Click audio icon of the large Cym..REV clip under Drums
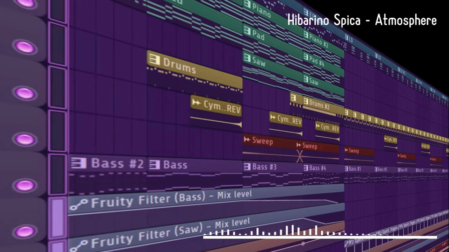The width and height of the screenshot is (449, 252). pos(196,102)
